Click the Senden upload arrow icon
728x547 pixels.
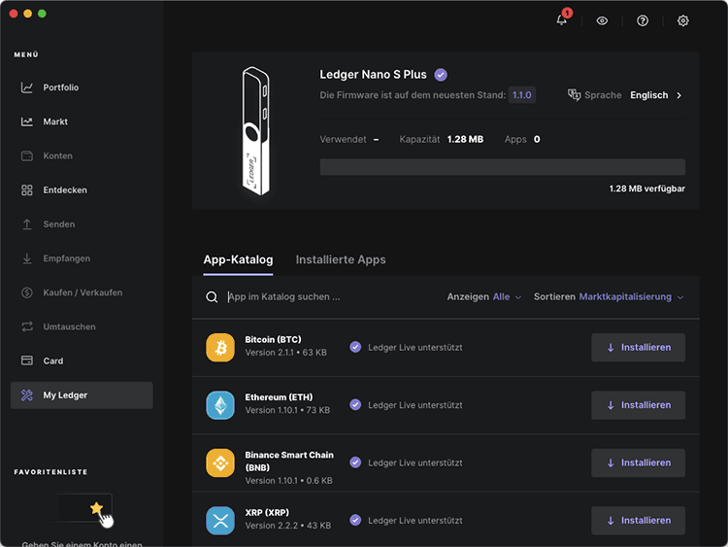[27, 224]
